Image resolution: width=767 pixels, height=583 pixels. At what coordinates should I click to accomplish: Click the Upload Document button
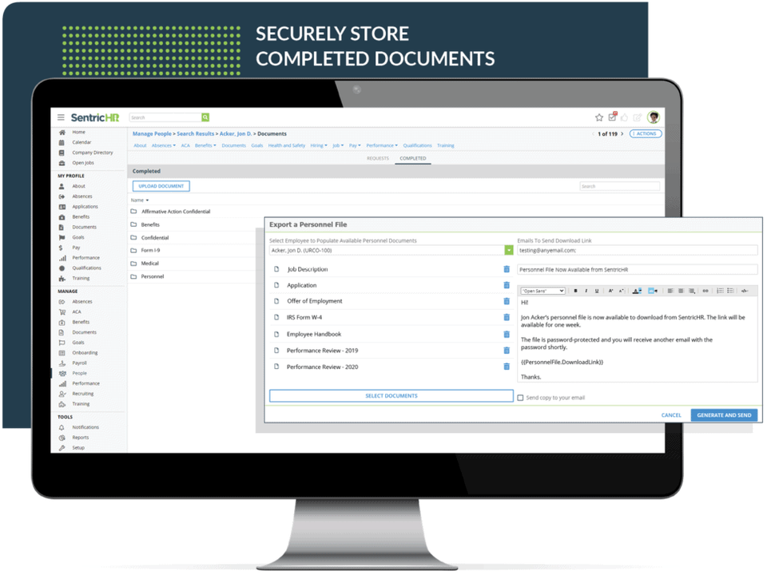coord(161,186)
